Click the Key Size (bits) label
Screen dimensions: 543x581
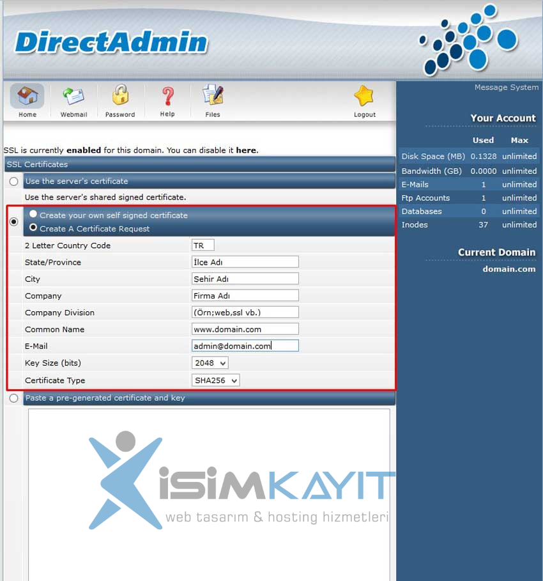(53, 363)
